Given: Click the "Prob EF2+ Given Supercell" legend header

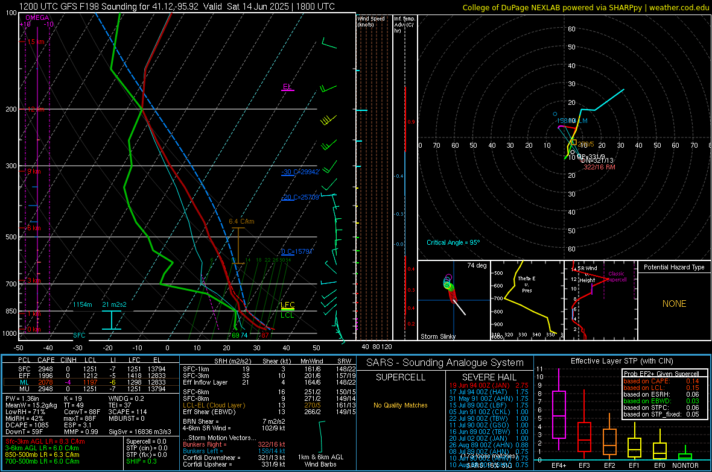Looking at the screenshot, I should (661, 374).
